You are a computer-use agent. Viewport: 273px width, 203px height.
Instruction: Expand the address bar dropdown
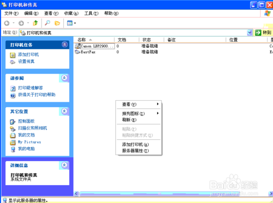click(250, 33)
